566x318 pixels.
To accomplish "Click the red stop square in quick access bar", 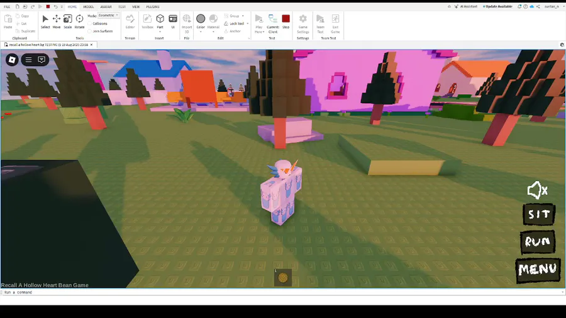I will 48,6.
